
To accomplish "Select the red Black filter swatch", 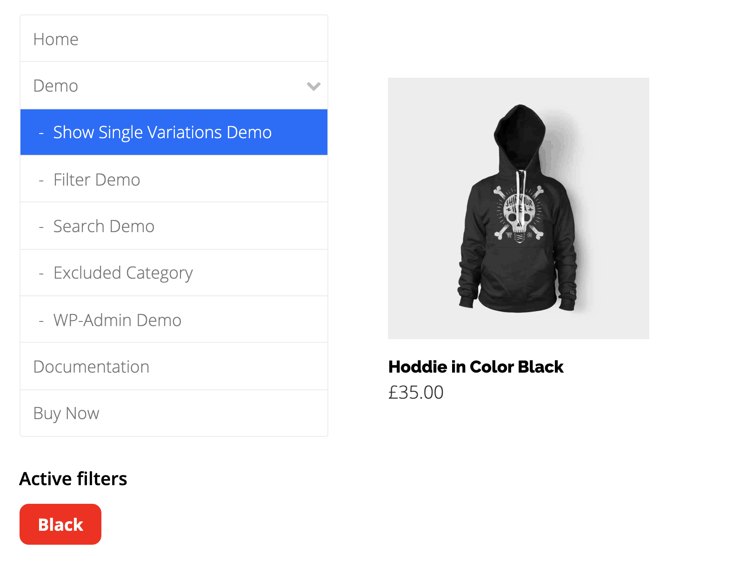I will (x=60, y=524).
